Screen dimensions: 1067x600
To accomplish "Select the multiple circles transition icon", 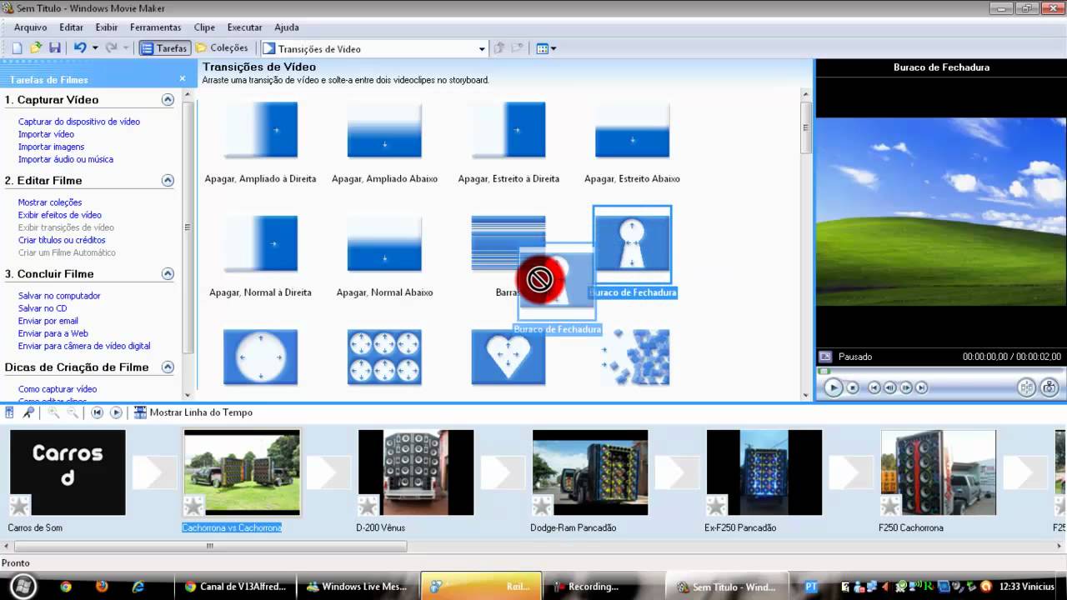I will click(x=384, y=357).
